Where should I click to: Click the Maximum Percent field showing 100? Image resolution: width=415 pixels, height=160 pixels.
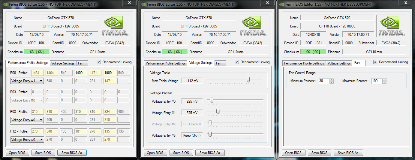point(377,81)
